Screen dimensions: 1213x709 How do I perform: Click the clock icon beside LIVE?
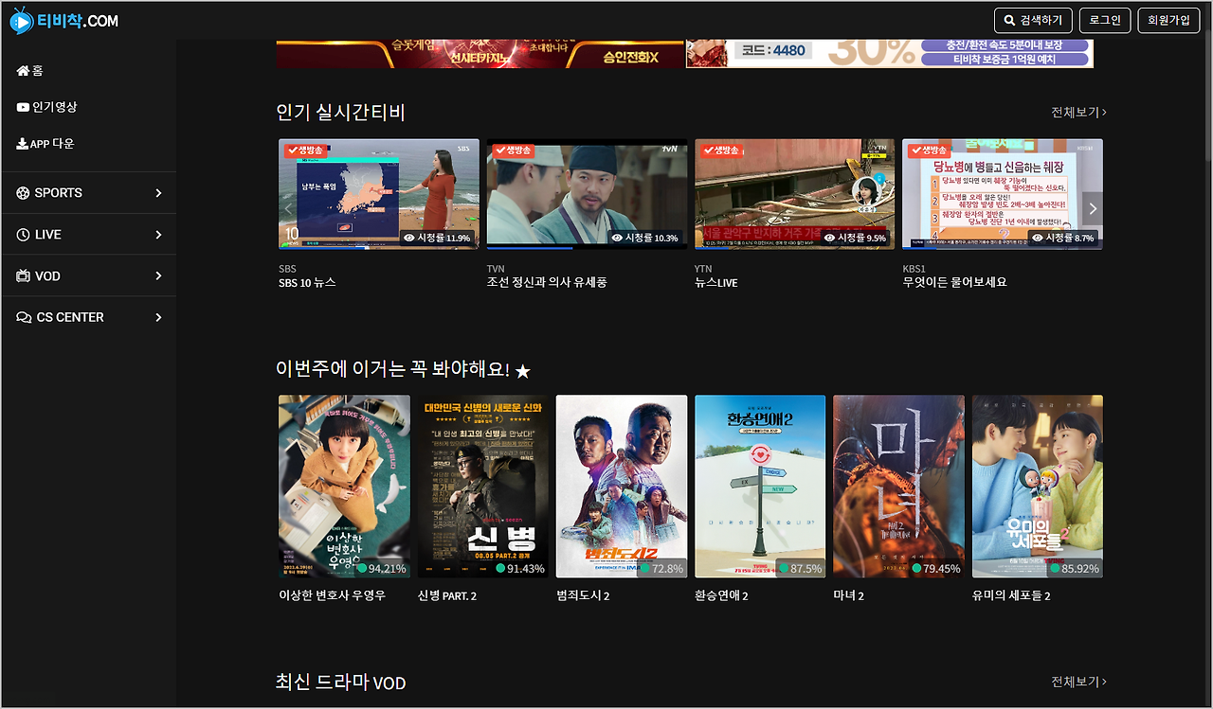coord(22,234)
